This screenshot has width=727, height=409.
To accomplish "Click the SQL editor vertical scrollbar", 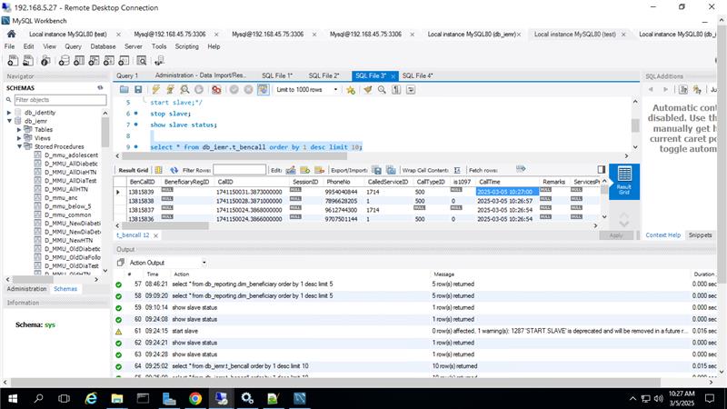I will tap(635, 125).
